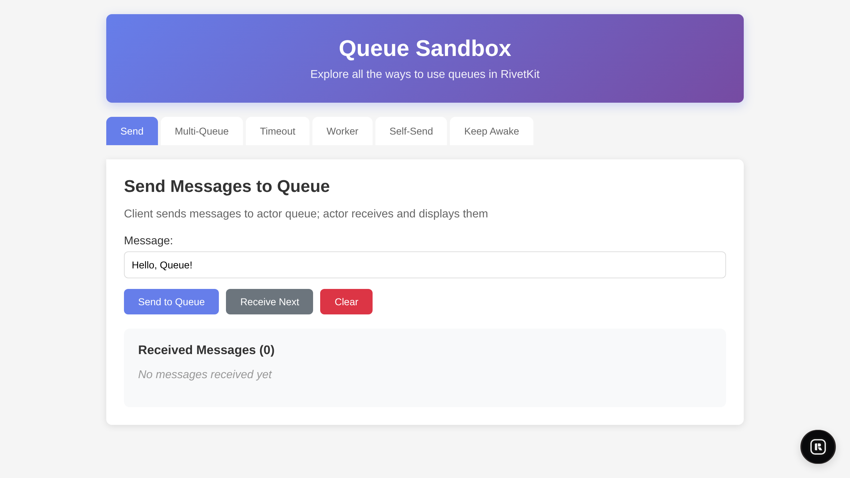Click the 'No messages received yet' placeholder text
The width and height of the screenshot is (850, 478).
click(x=205, y=374)
